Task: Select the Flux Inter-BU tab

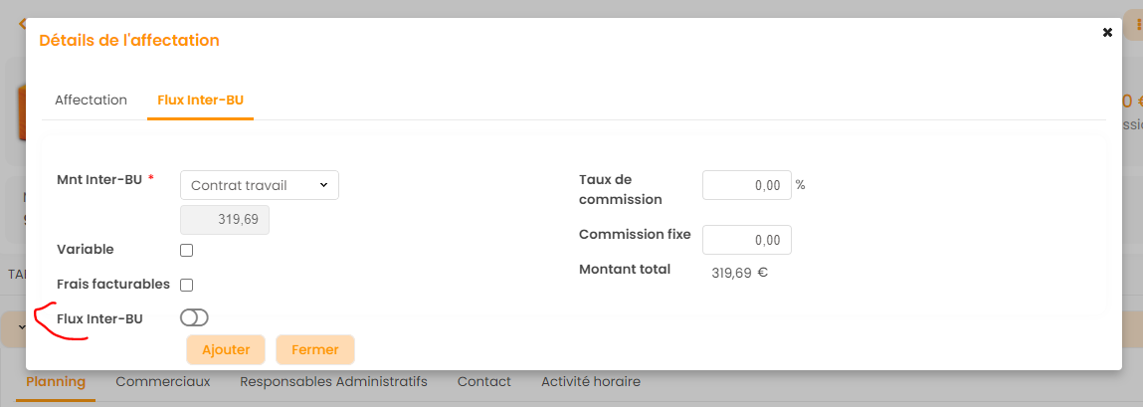Action: [200, 101]
